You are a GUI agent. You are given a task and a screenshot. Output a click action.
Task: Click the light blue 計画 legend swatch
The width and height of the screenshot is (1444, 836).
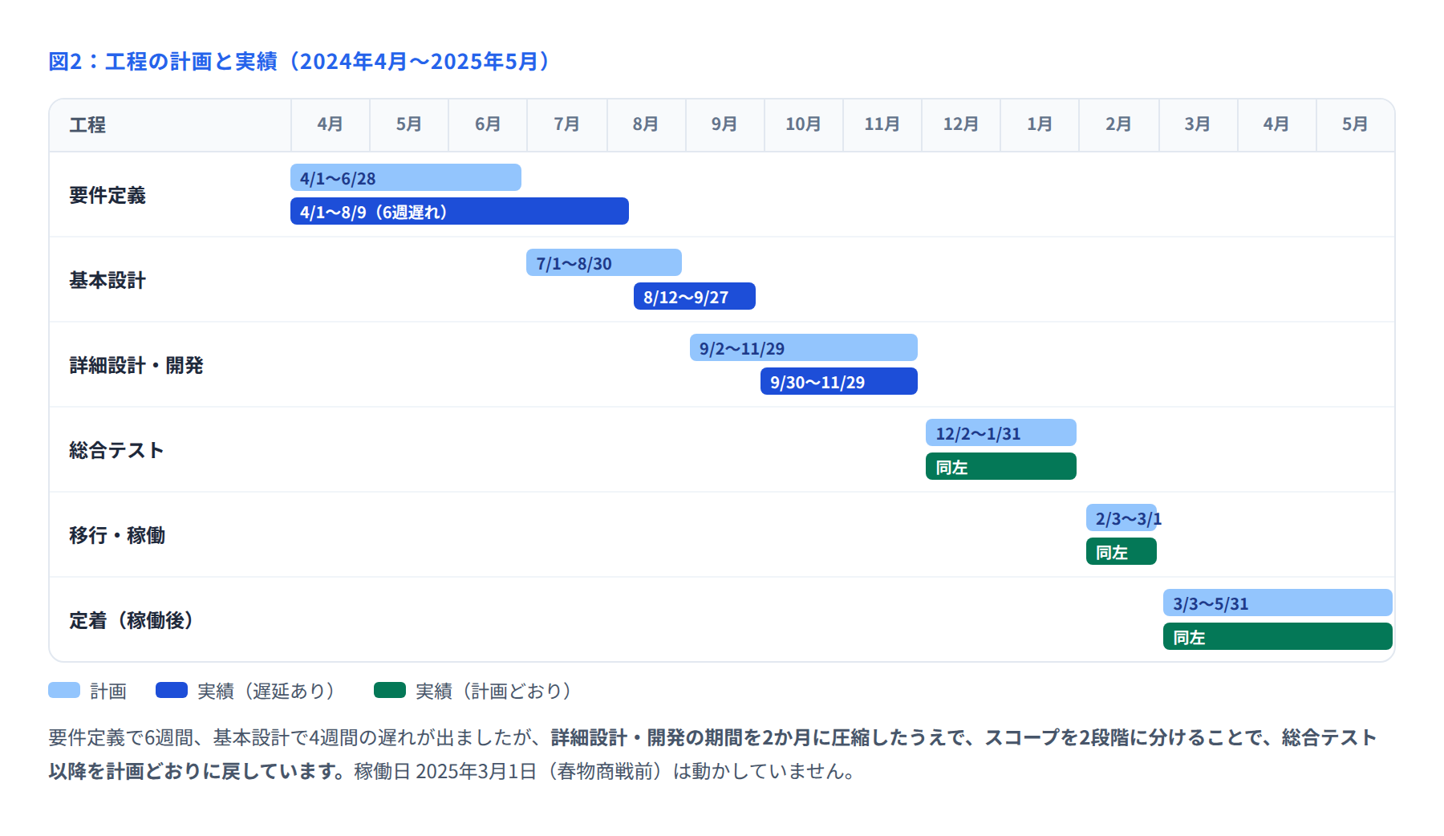point(64,690)
